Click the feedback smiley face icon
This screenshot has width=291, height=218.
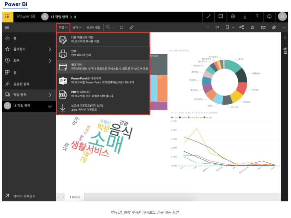269,17
